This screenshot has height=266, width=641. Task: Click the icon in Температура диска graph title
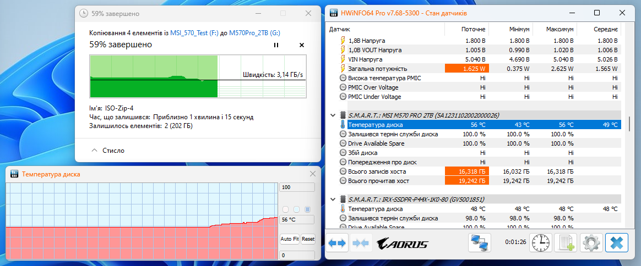tap(14, 174)
